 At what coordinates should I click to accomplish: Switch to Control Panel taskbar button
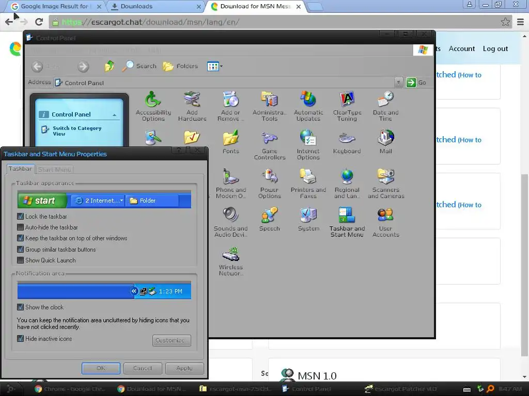pyautogui.click(x=306, y=389)
